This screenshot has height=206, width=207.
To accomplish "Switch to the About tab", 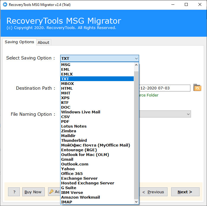I will pos(43,42).
